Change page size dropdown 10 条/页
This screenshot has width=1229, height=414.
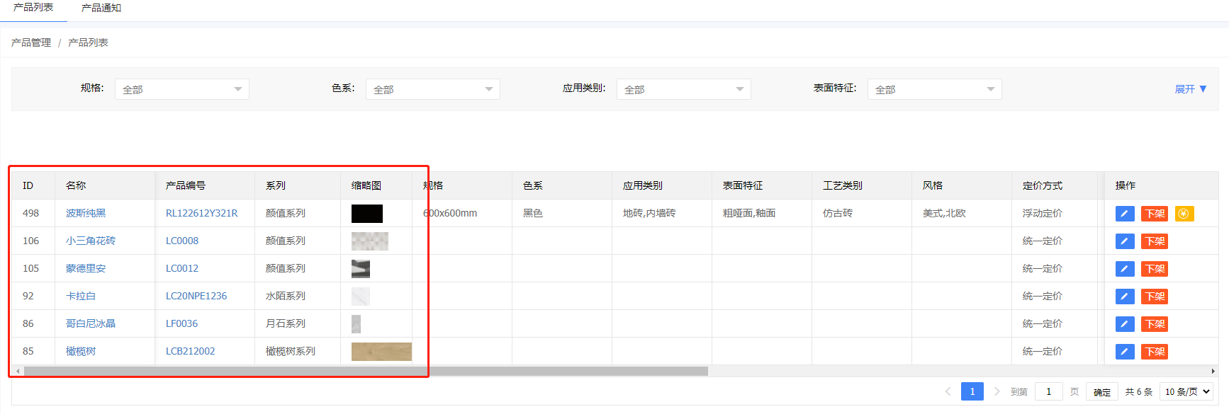pos(1186,391)
